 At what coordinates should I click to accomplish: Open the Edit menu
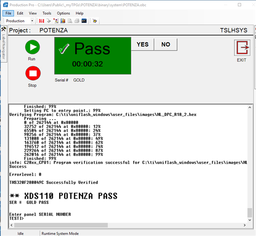(20, 13)
